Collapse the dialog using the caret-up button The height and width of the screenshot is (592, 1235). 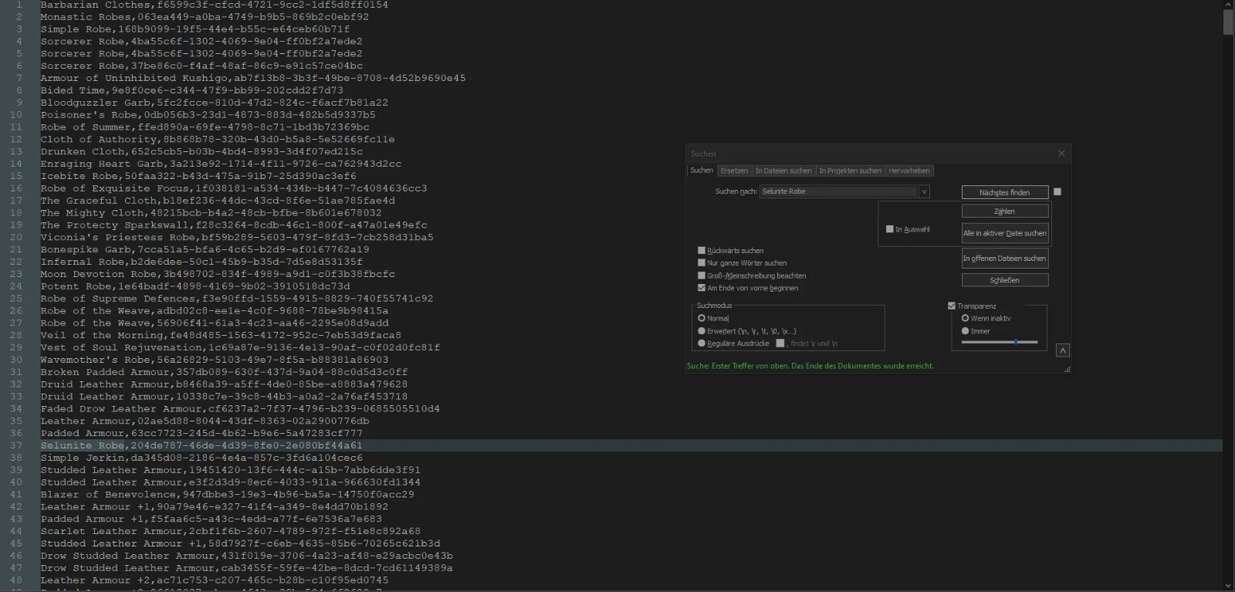pos(1062,350)
